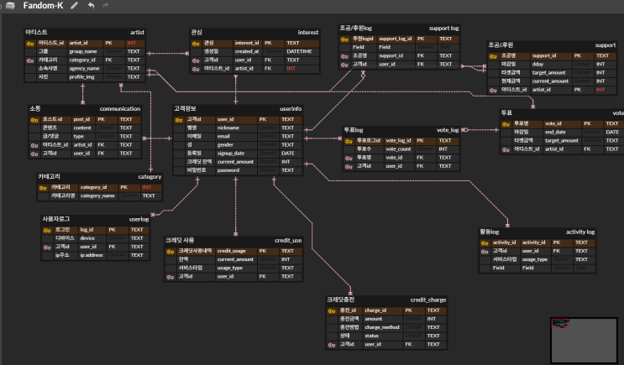Click the pencil edit icon beside Fandom-K

(74, 6)
